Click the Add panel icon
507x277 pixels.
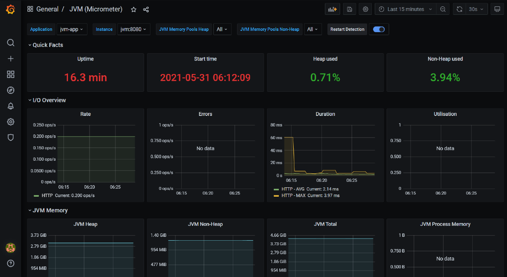point(333,9)
